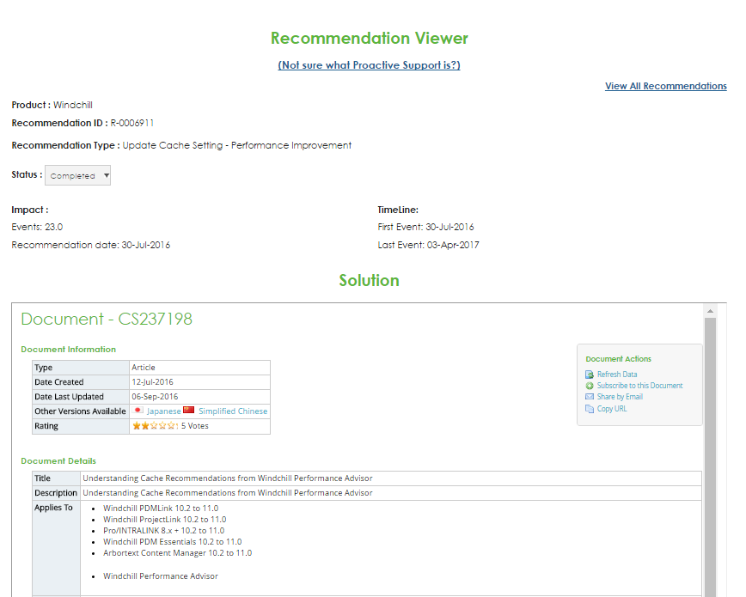746x597 pixels.
Task: Click 'Windchill ProjectLink 10.2 to 11.0' list item
Action: point(165,520)
